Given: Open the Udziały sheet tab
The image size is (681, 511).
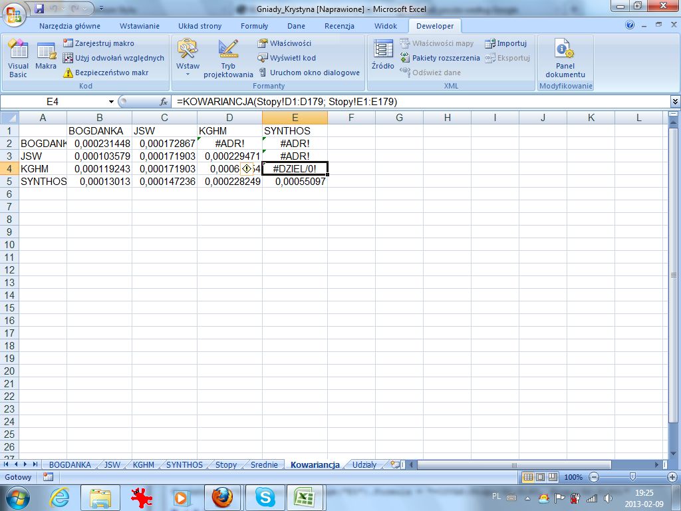Looking at the screenshot, I should coord(364,464).
